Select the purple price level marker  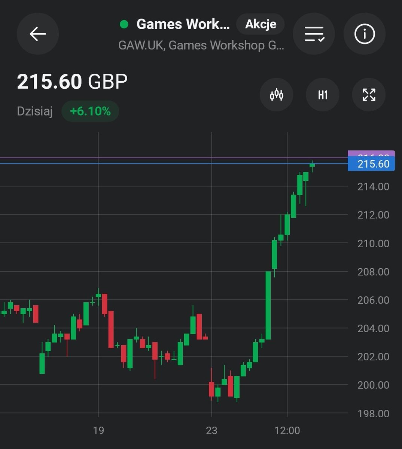371,153
